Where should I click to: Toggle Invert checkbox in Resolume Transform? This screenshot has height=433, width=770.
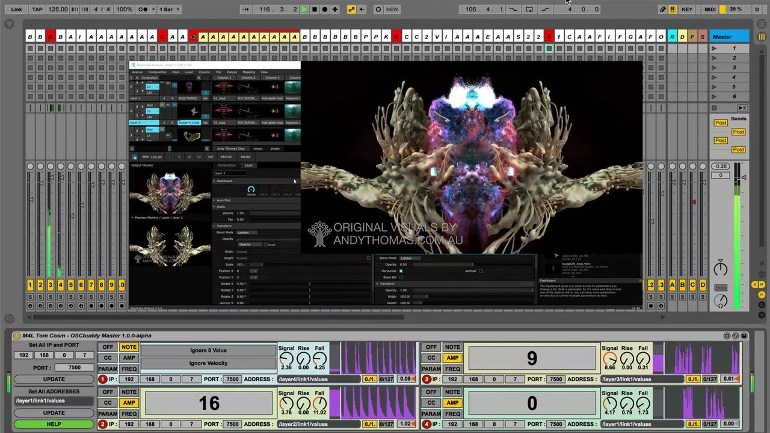coord(266,245)
